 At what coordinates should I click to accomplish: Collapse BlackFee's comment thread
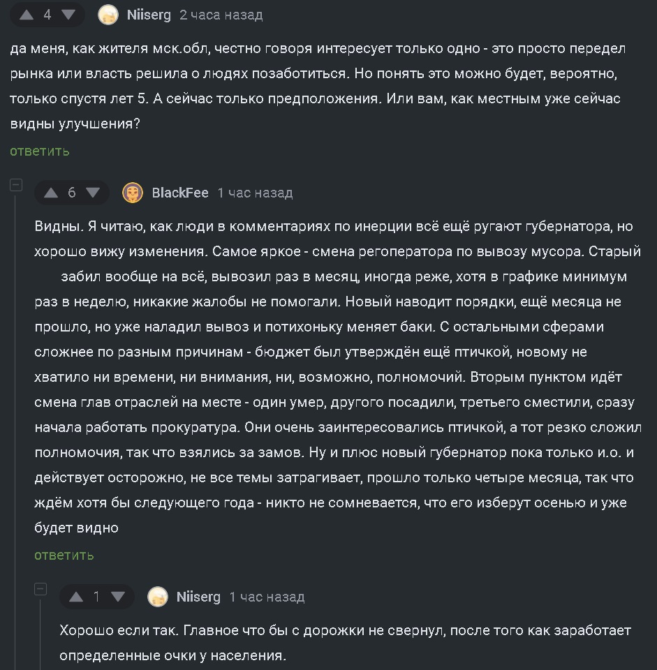pos(16,185)
